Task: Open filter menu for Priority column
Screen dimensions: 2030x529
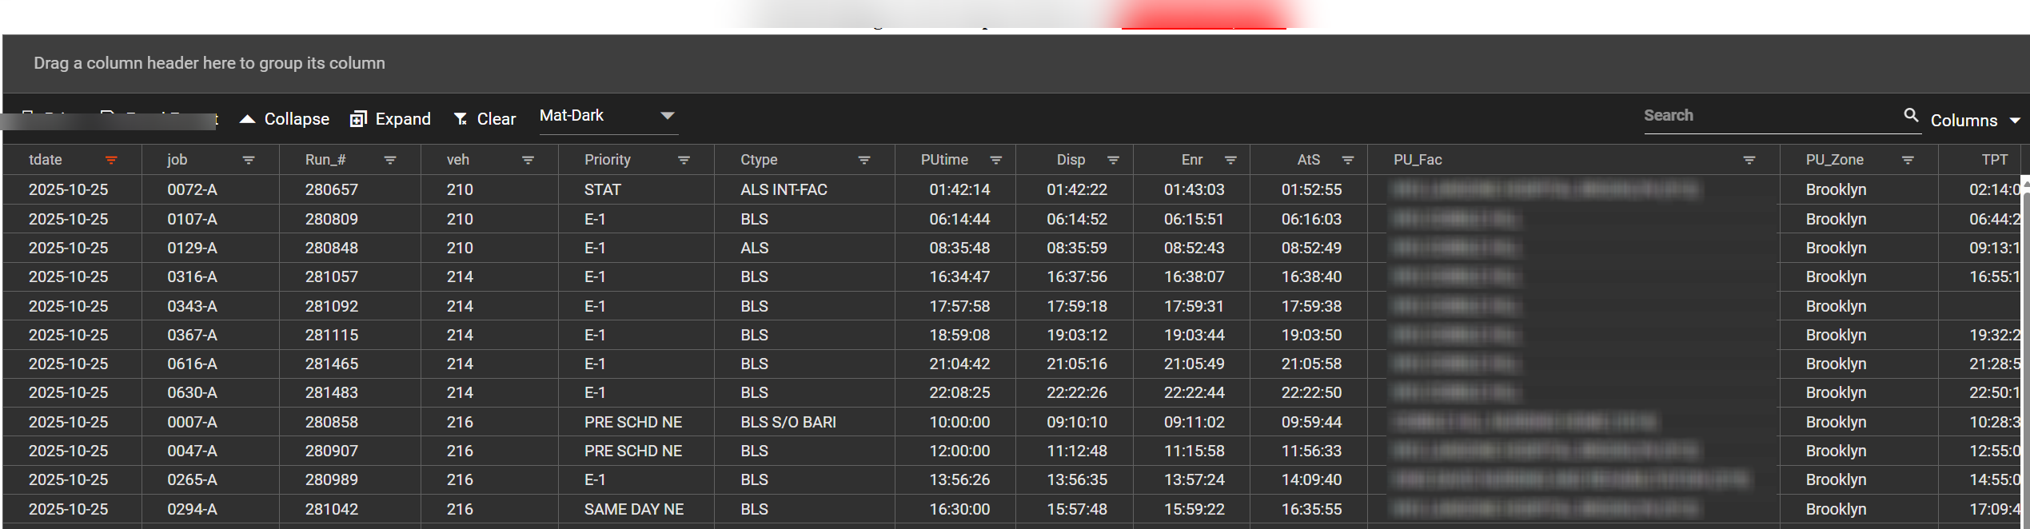Action: click(684, 160)
